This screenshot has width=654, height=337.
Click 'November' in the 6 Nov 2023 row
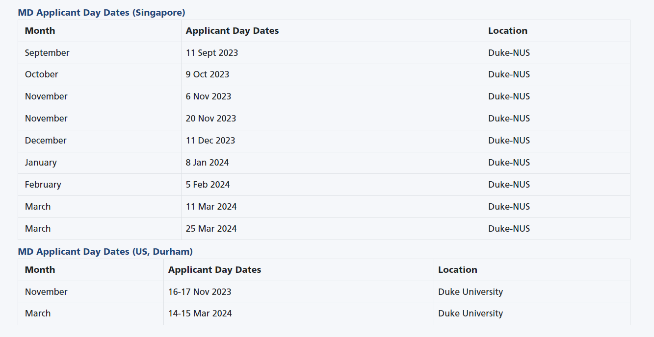click(x=46, y=96)
